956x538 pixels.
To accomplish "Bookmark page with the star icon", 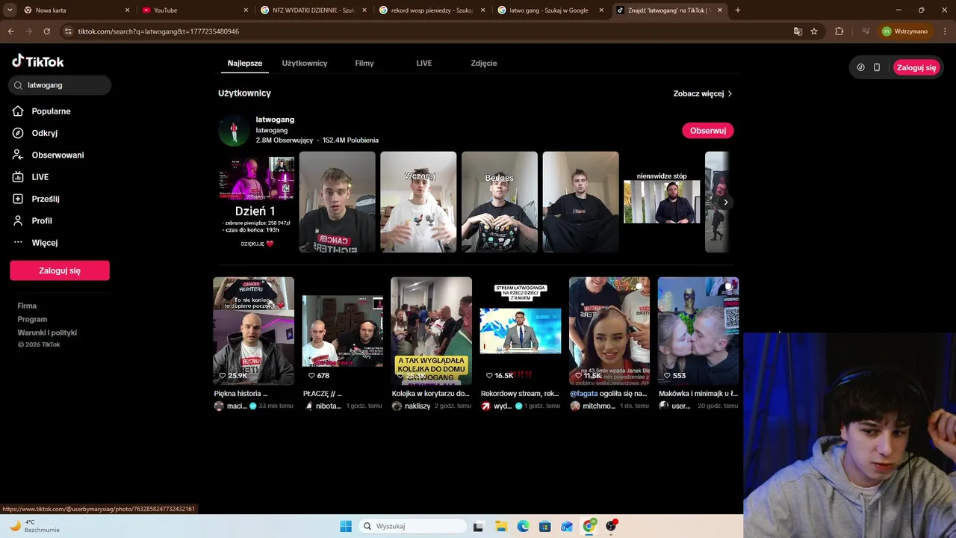I will coord(814,31).
